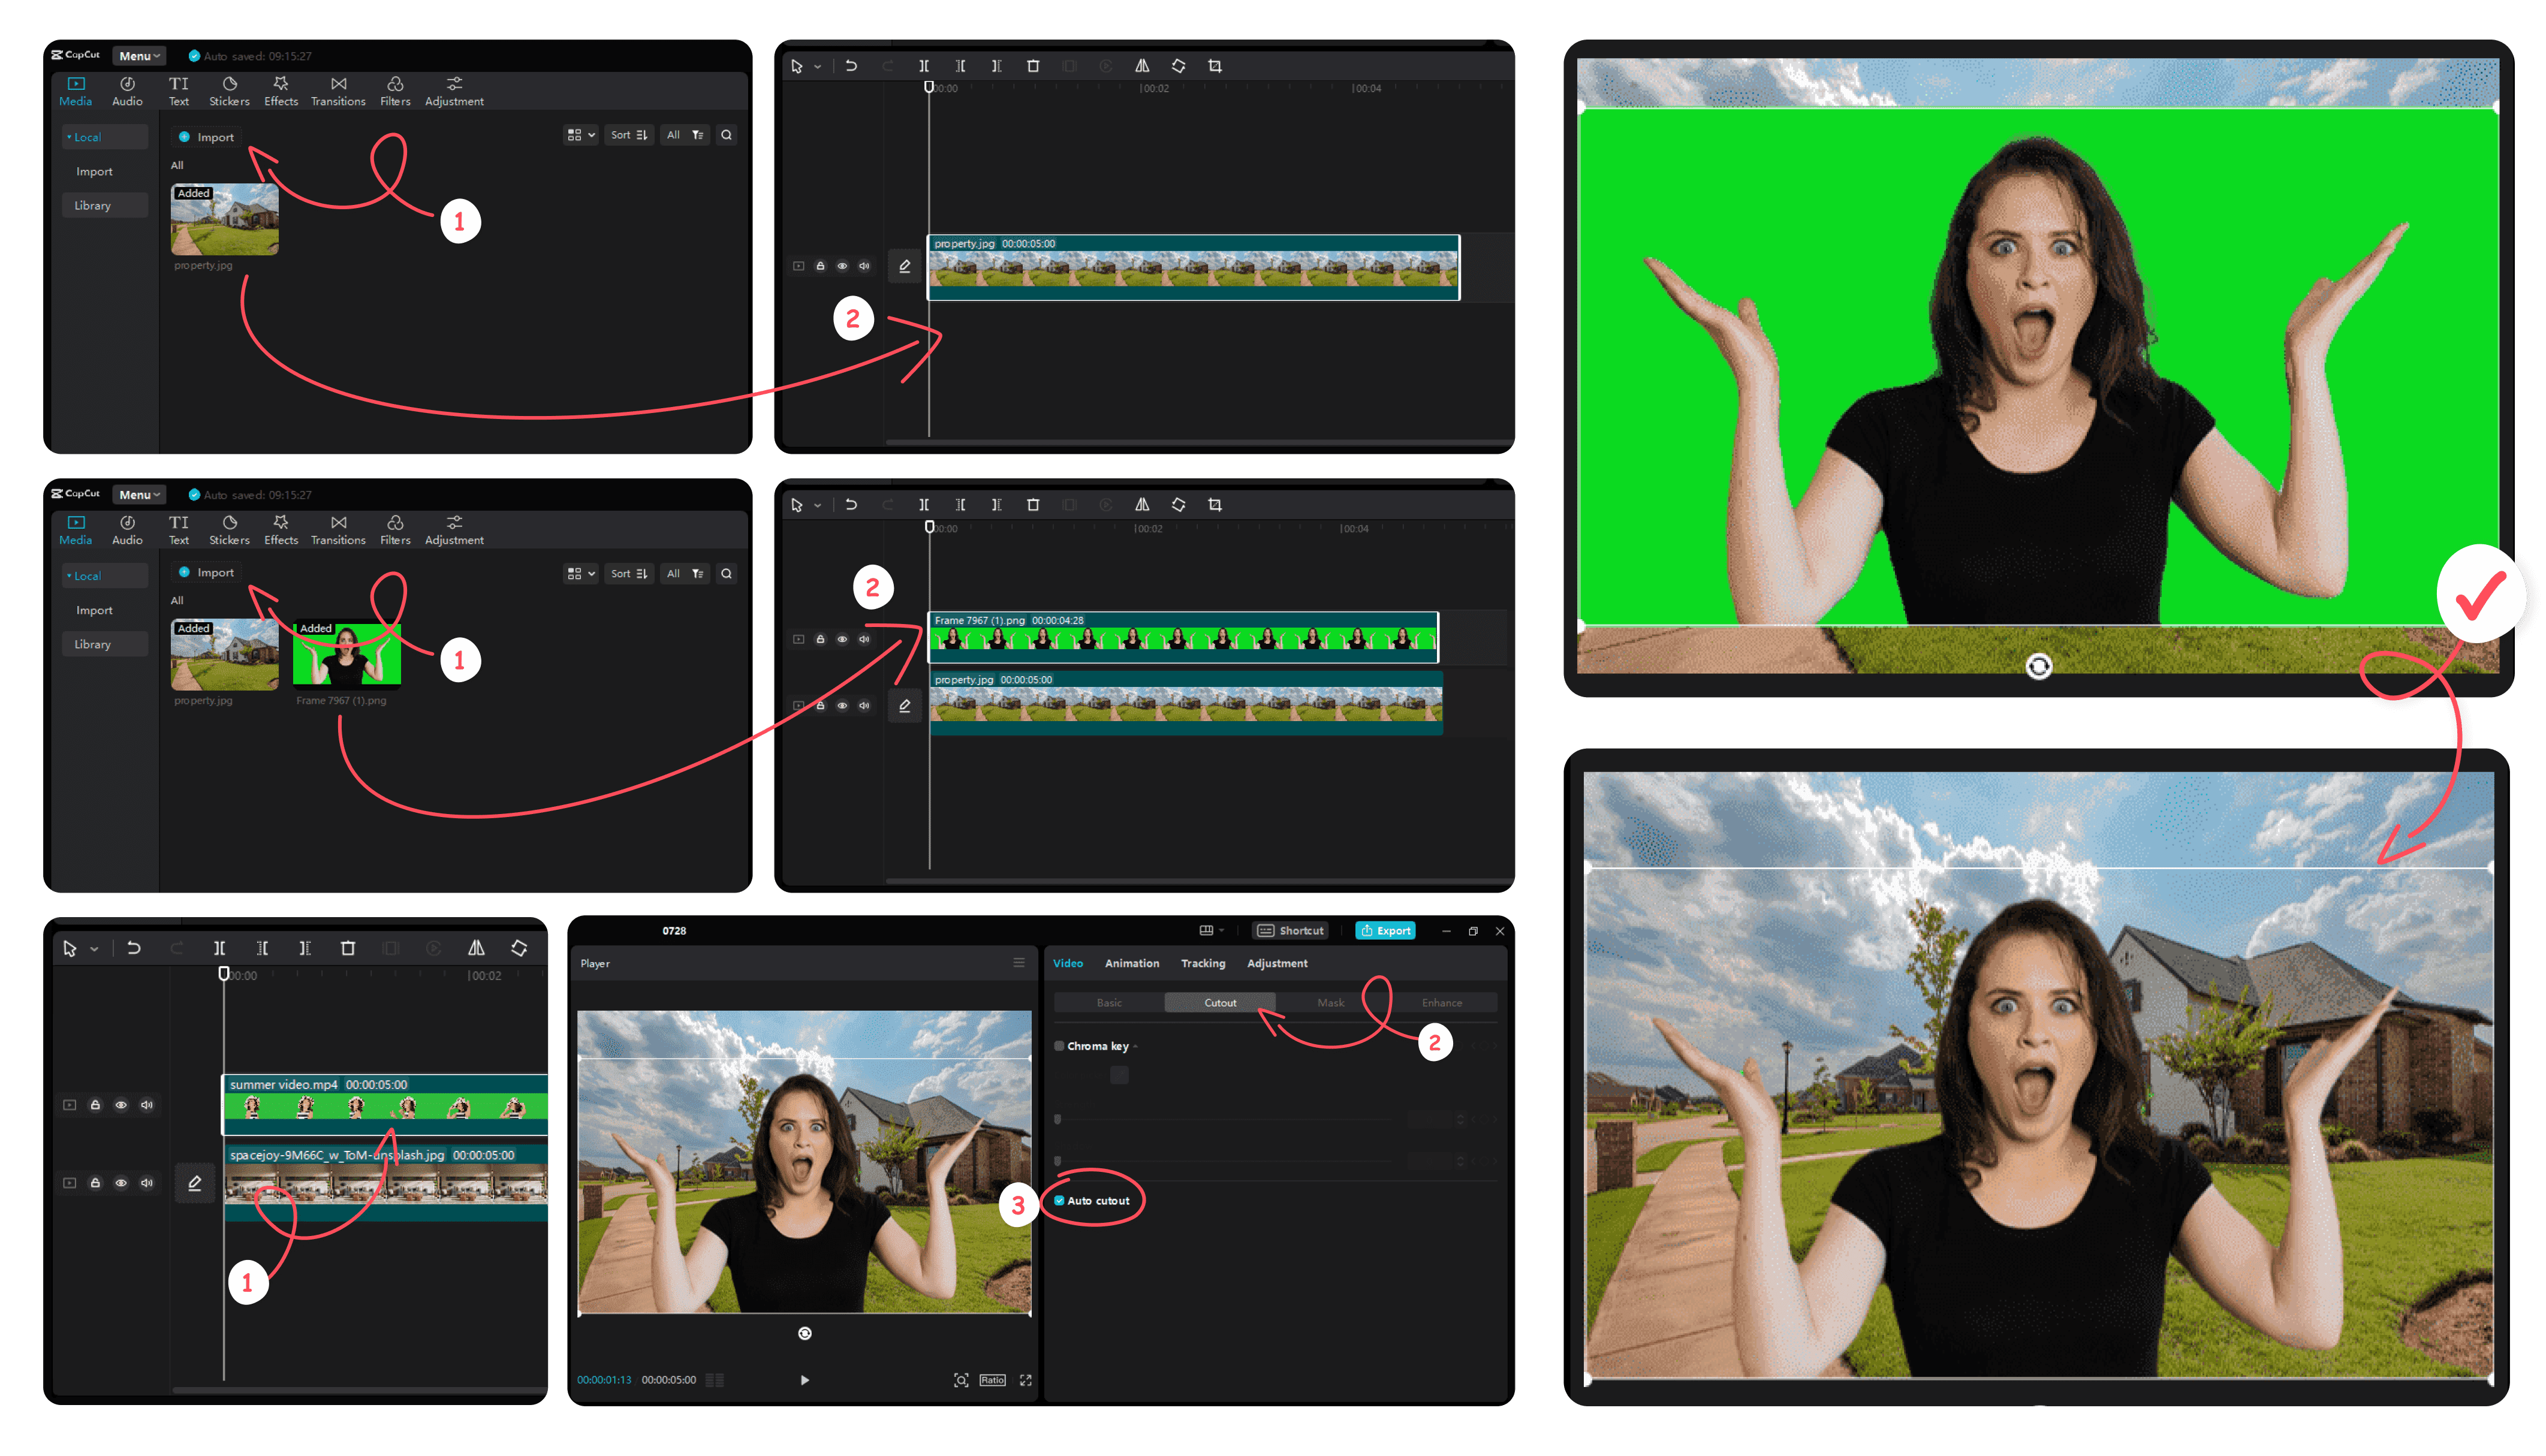
Task: Click the Chroma key color picker swatch
Action: [1119, 1075]
